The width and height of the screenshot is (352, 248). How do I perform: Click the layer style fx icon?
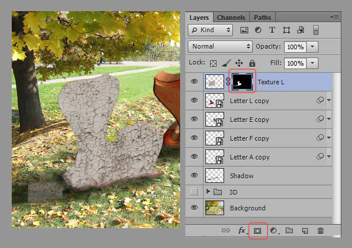pos(241,231)
